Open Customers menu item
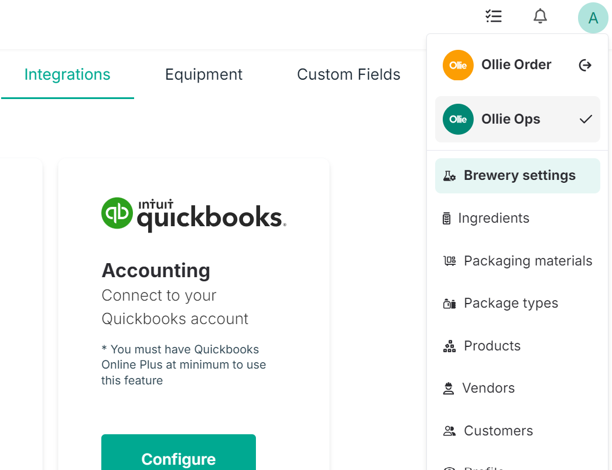This screenshot has width=612, height=470. pos(518,431)
